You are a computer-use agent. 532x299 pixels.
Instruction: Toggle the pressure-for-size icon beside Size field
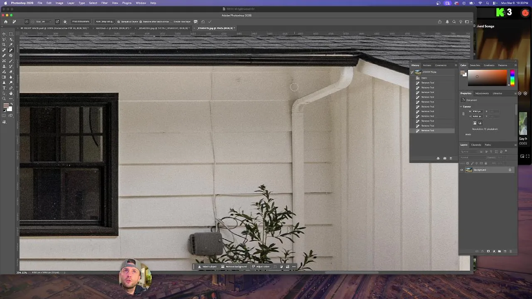click(57, 22)
